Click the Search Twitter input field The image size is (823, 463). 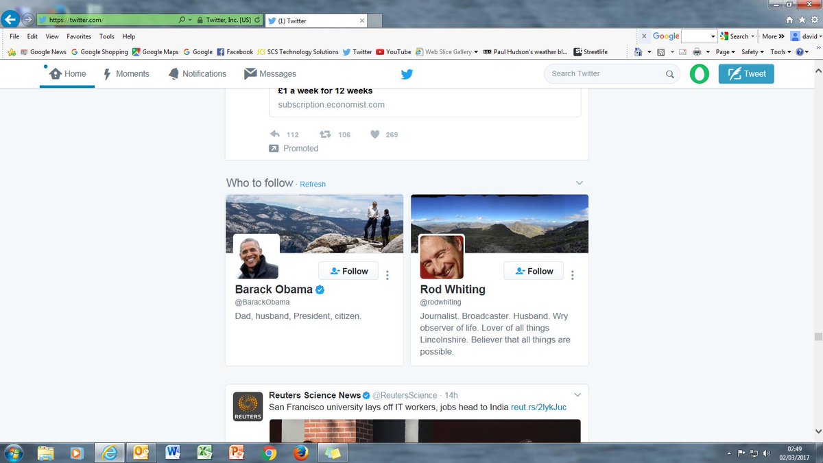pos(612,73)
